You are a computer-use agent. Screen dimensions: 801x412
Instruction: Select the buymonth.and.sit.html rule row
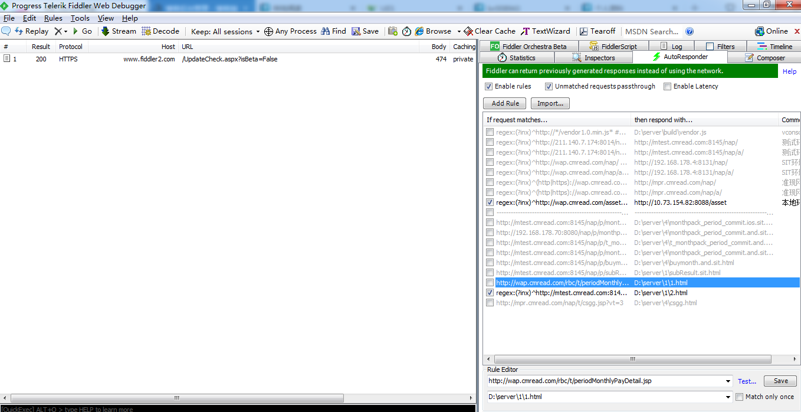click(x=642, y=263)
